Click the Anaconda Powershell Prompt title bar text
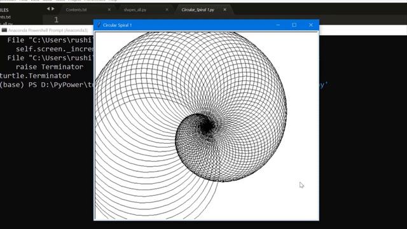This screenshot has height=229, width=407. click(x=48, y=31)
